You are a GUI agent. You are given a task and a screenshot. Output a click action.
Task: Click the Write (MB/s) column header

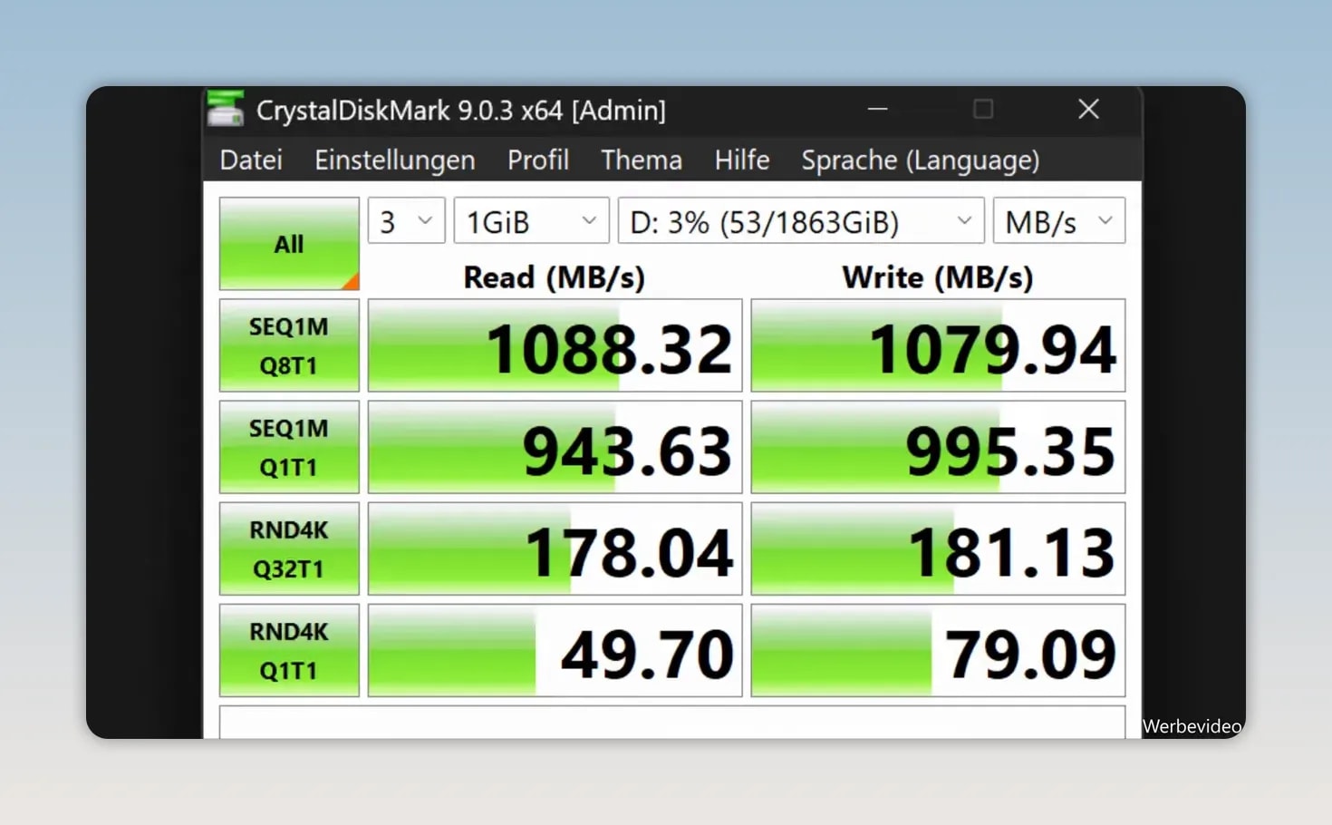coord(938,277)
